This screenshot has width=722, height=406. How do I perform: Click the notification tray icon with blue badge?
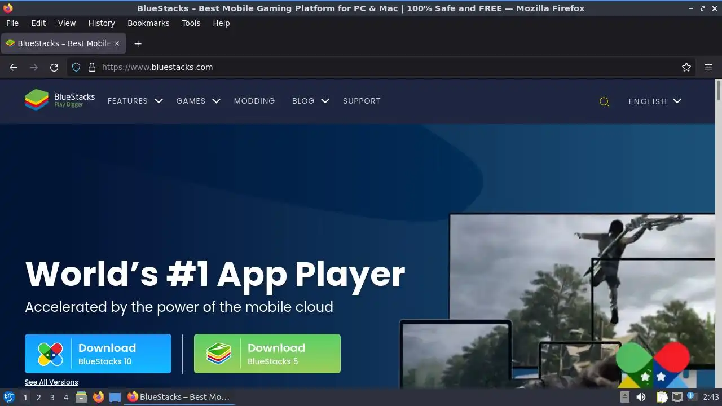click(692, 397)
